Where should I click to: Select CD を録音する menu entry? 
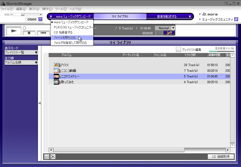(72, 33)
